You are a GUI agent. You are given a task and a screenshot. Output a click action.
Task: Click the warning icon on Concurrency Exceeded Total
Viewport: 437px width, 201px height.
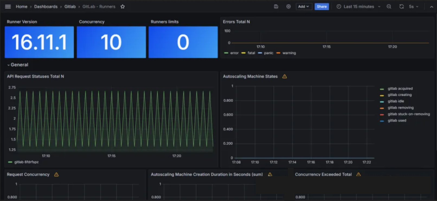[358, 174]
